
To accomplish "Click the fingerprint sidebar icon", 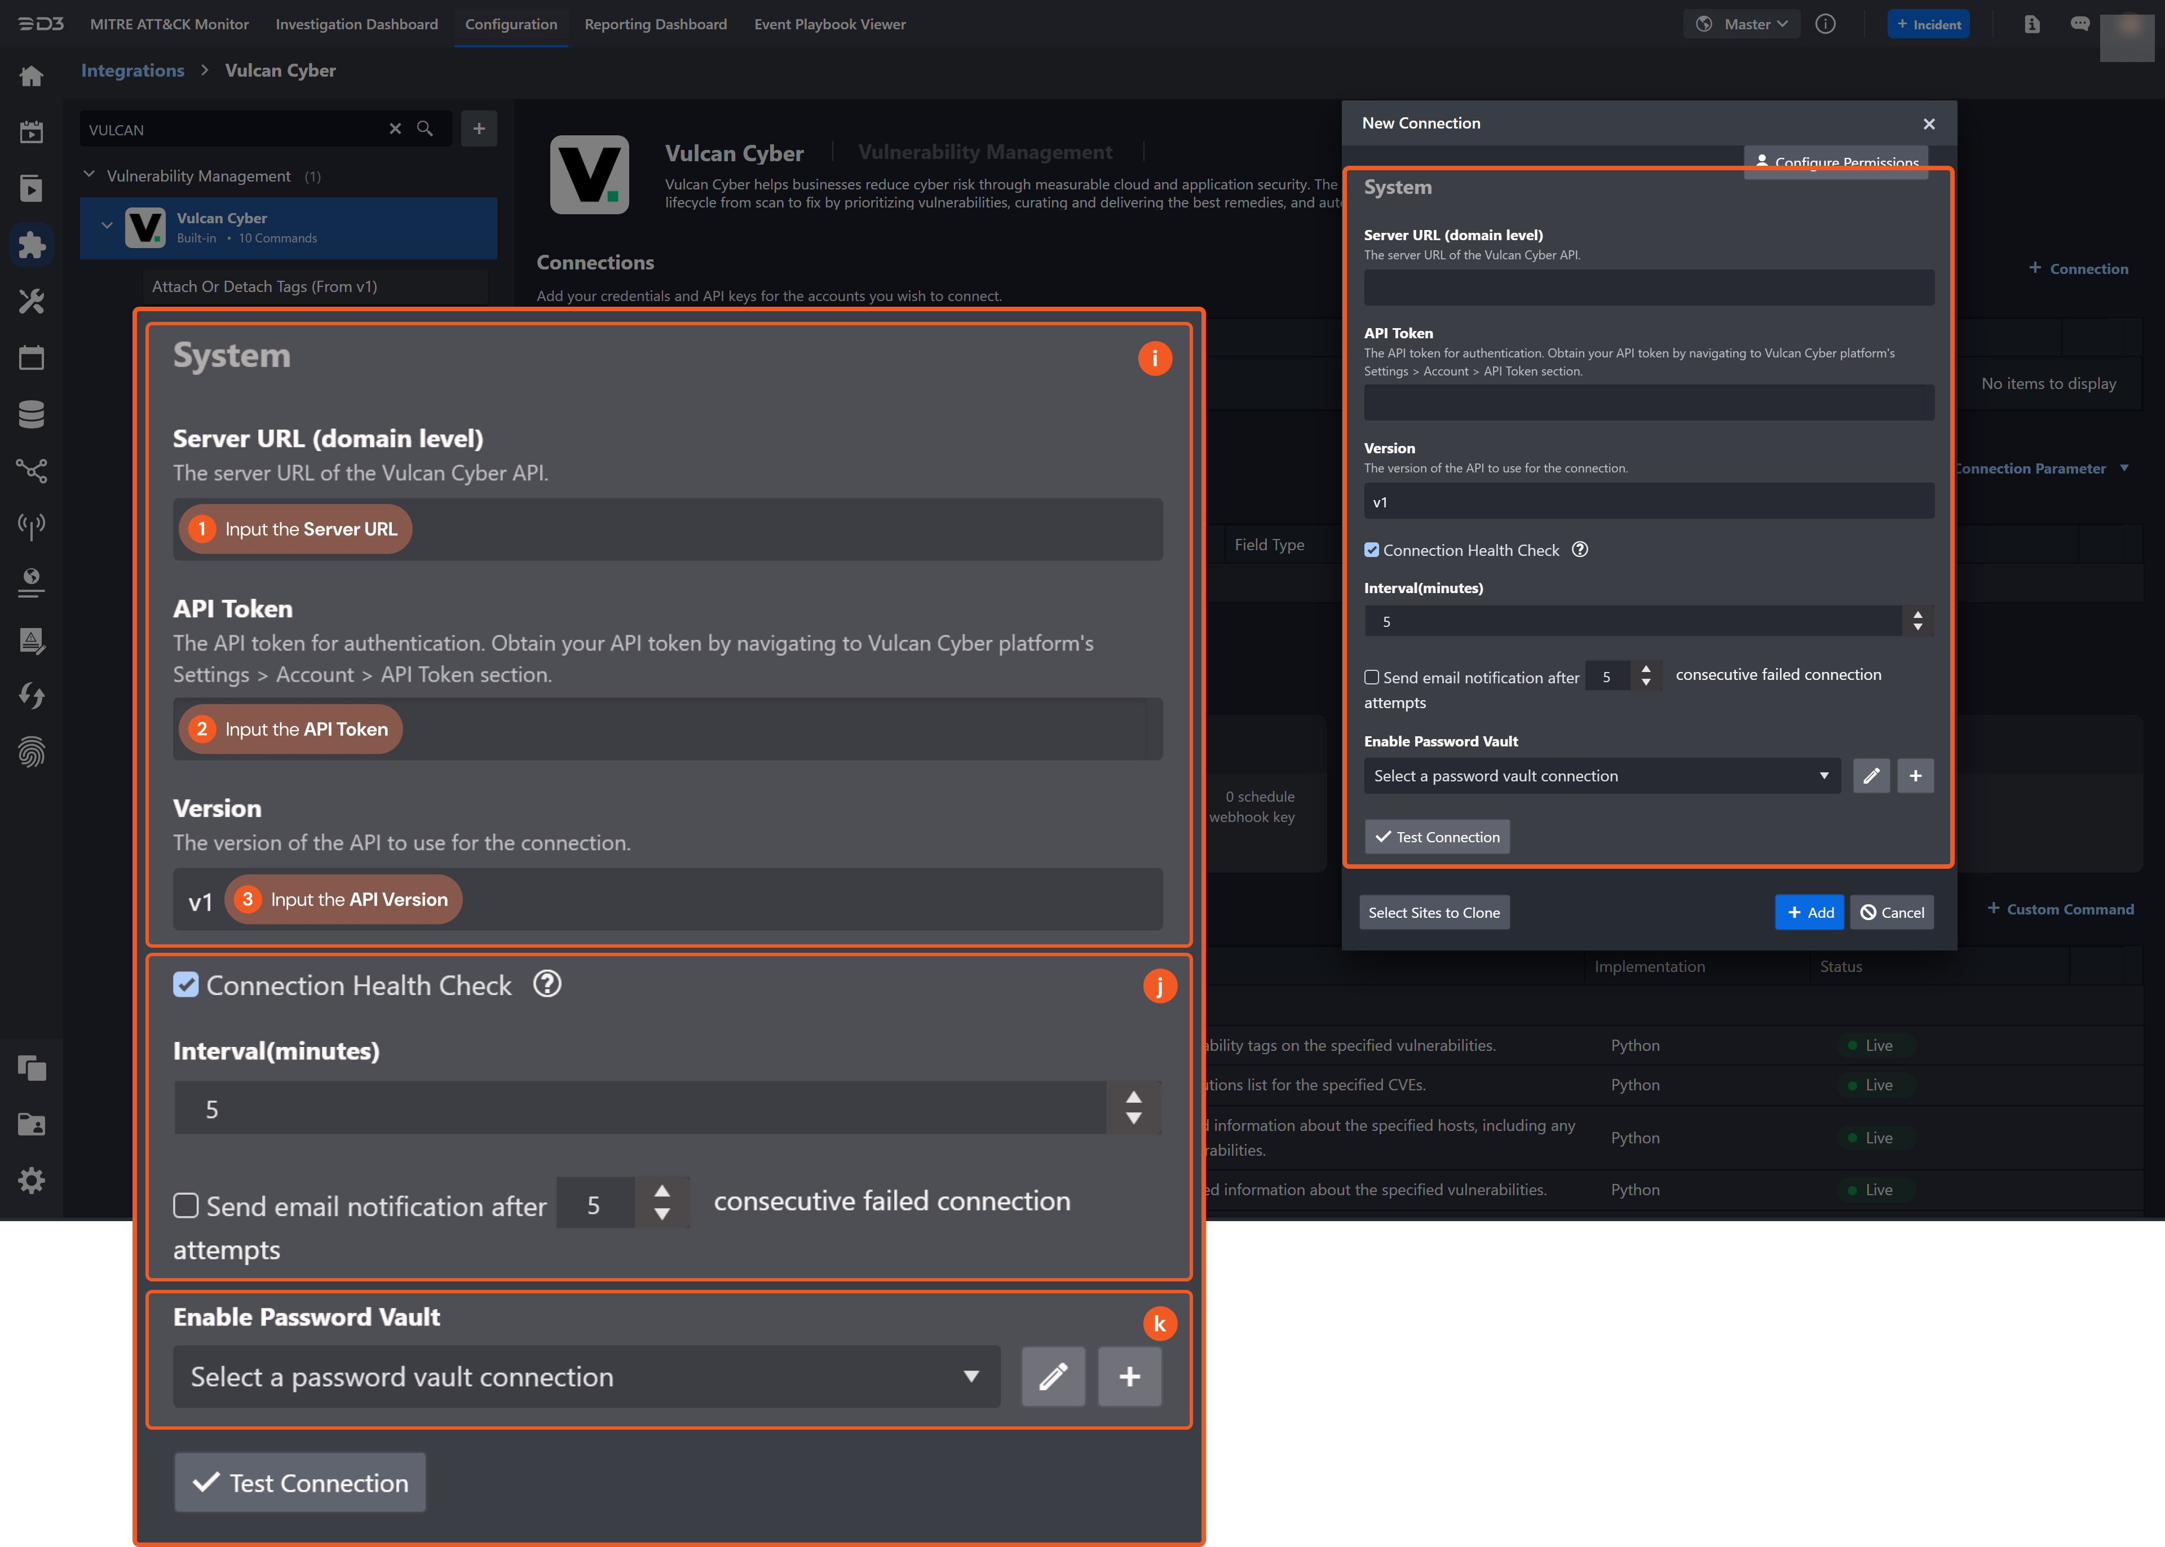I will [32, 753].
